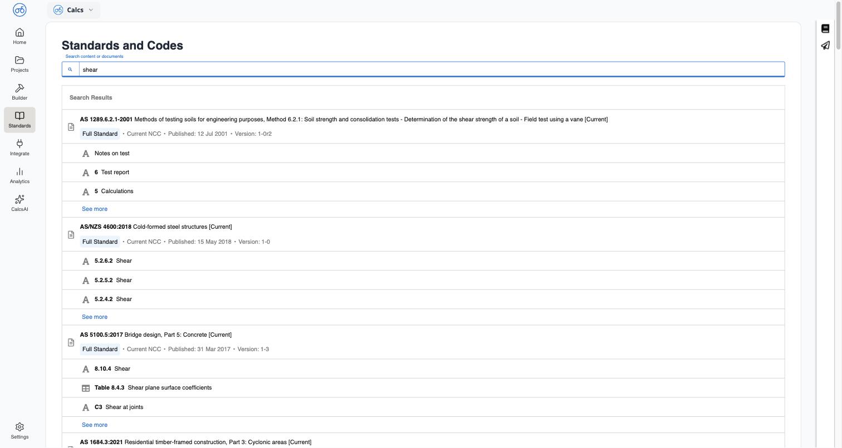The width and height of the screenshot is (842, 448).
Task: Click table icon beside Table 8.4.3
Action: (x=86, y=388)
